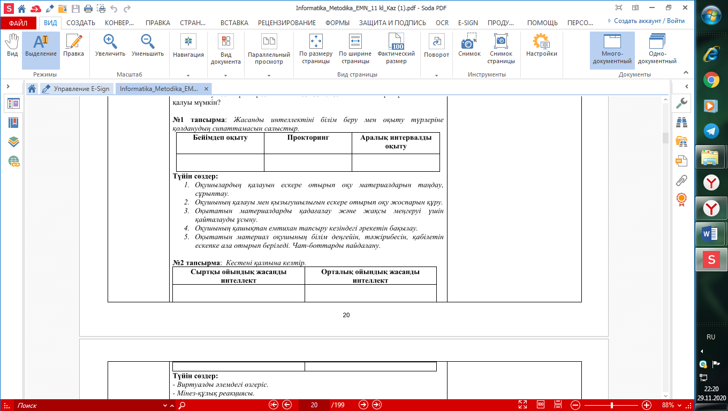Viewport: 728px width, 411px height.
Task: Click the zoom slider in status bar
Action: click(611, 405)
